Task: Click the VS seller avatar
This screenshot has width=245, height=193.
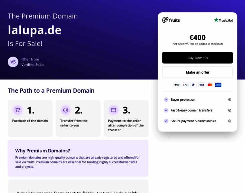Action: tap(13, 62)
